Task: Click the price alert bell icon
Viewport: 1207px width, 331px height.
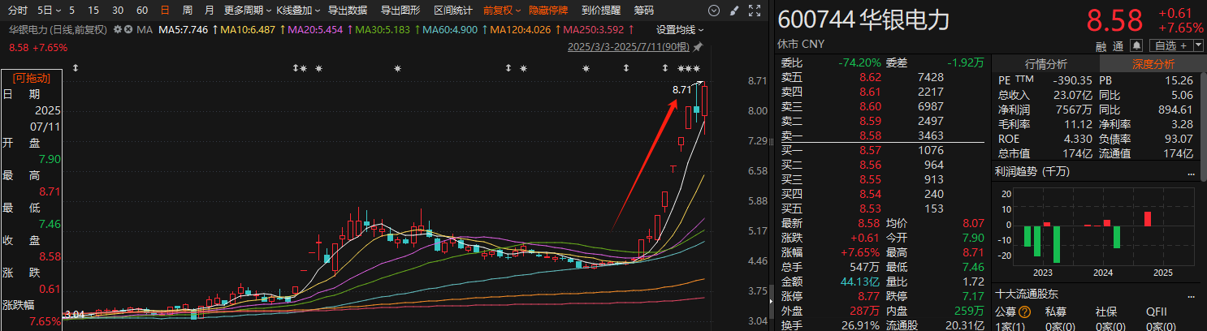Action: (x=1136, y=45)
